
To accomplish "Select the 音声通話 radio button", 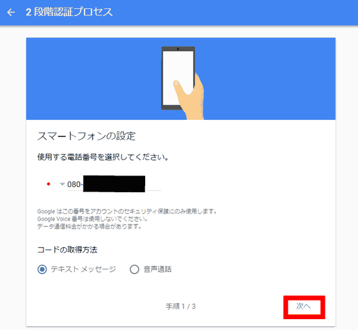I will coord(134,269).
